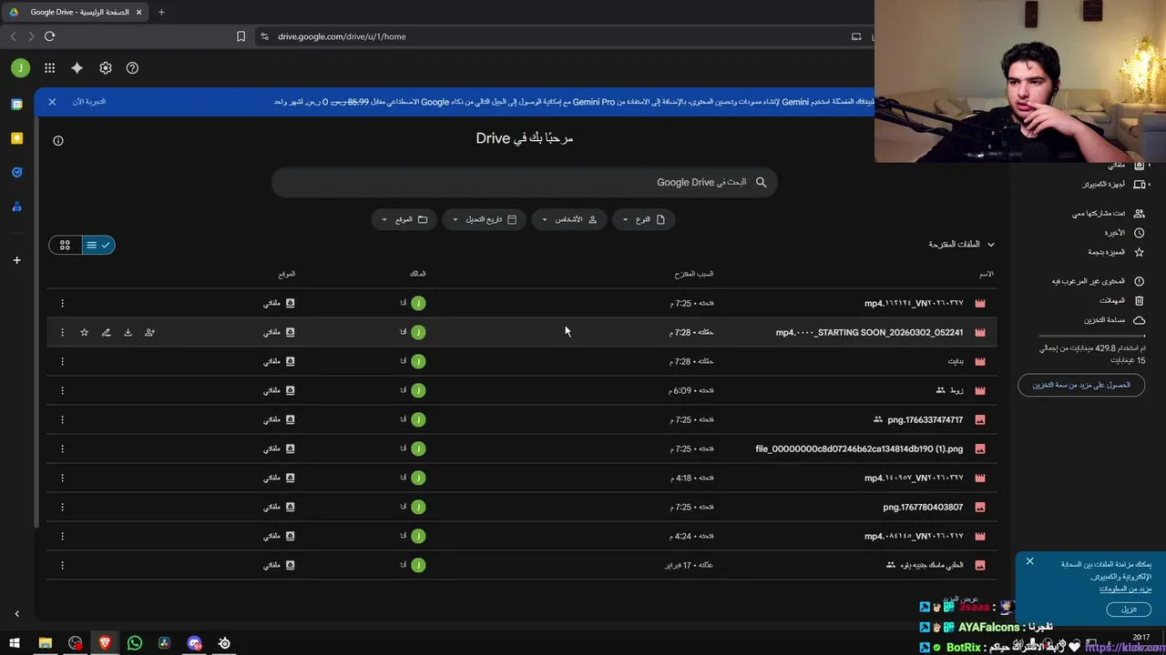This screenshot has height=655, width=1166.
Task: Focus the Search in Google Drive field
Action: (524, 182)
